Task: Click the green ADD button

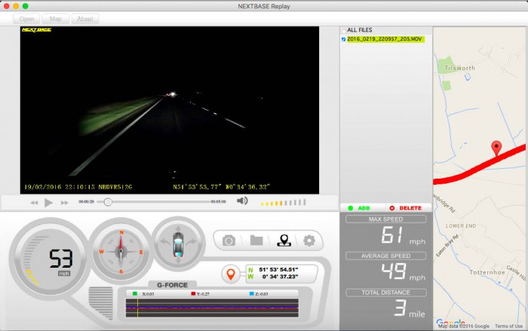Action: [x=359, y=208]
